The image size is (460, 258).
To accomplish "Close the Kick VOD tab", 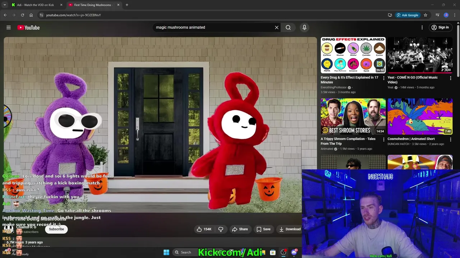I will point(61,5).
